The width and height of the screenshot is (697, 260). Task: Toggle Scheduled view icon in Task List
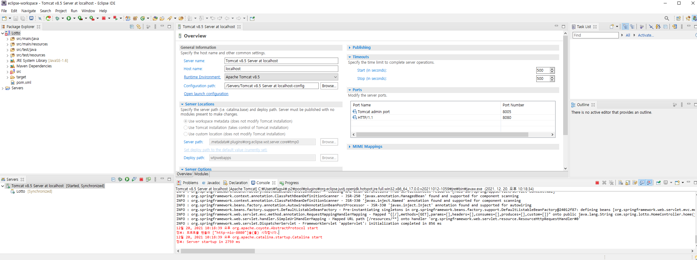click(633, 27)
